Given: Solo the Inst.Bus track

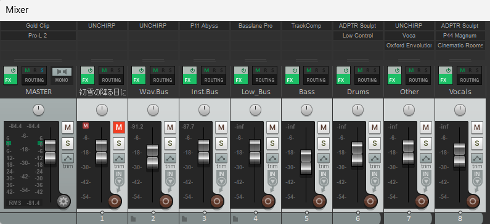Looking at the screenshot, I should pos(221,143).
